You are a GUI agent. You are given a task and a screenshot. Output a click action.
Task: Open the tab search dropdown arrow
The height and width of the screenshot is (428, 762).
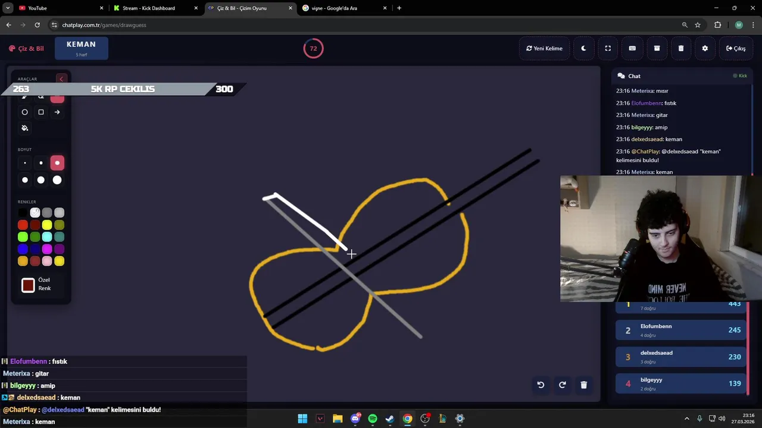pos(8,8)
